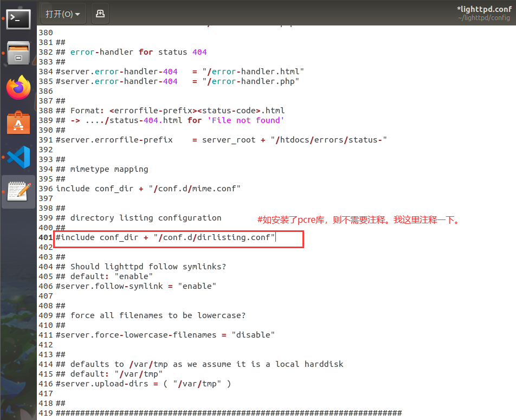Screen dimensions: 516x420
Task: Click the new-tab icon beside the Open button
Action: [100, 14]
